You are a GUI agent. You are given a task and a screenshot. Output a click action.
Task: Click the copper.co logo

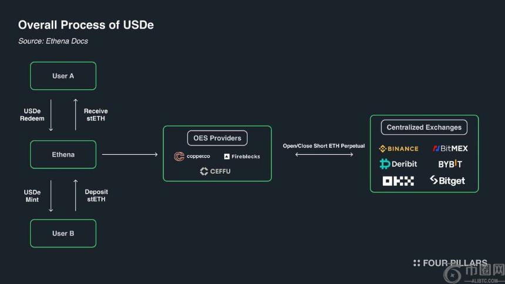click(x=192, y=156)
